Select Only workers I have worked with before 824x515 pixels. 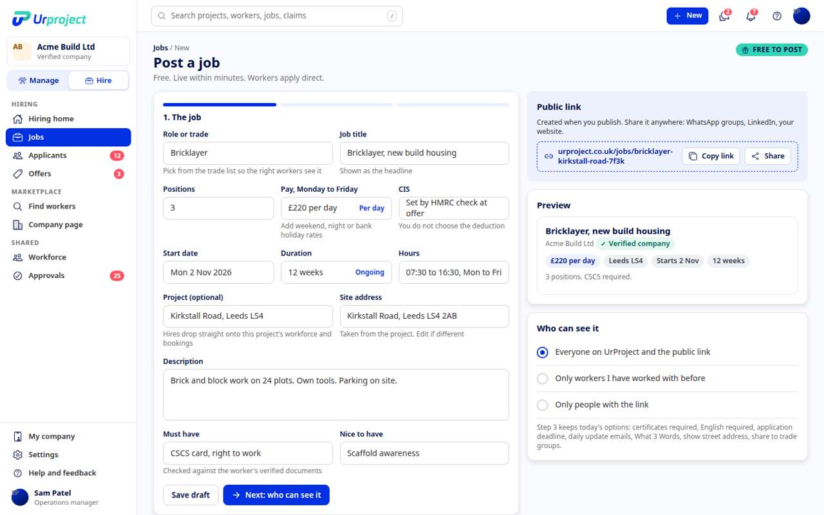(667, 379)
